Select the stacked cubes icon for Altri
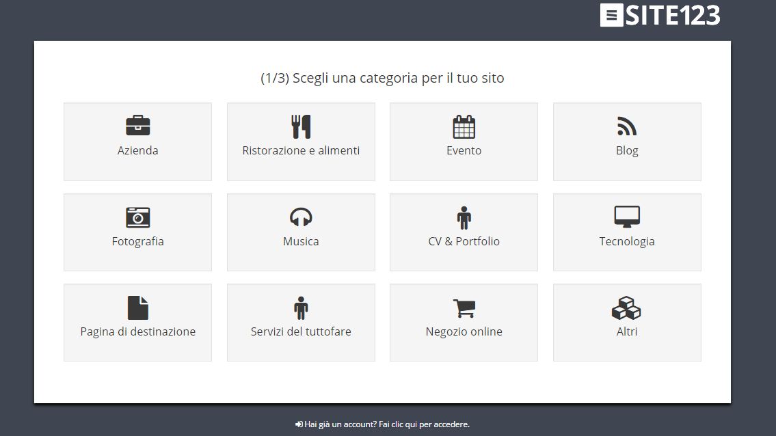 tap(626, 308)
